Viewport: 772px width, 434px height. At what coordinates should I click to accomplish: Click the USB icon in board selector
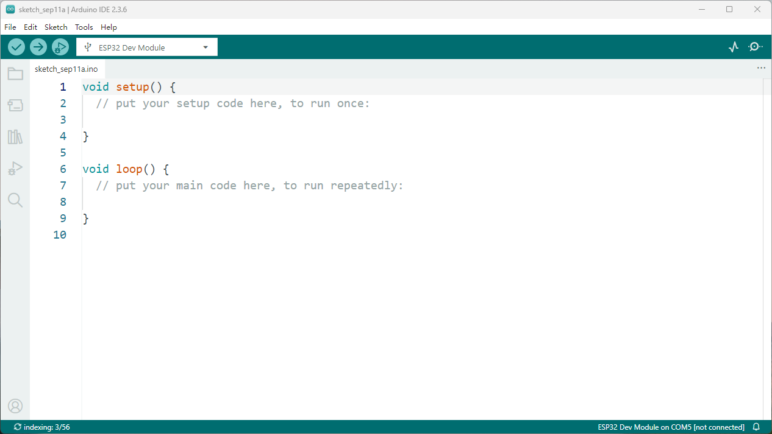88,47
